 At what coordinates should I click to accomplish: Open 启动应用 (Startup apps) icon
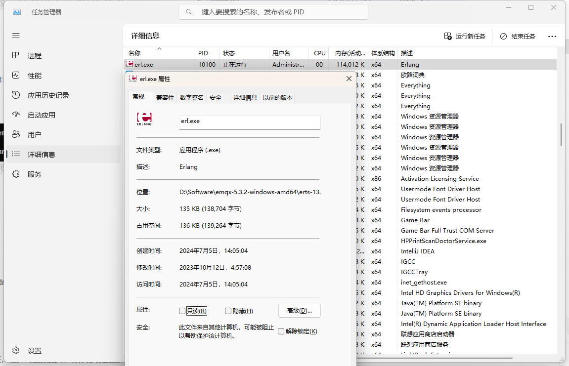16,115
